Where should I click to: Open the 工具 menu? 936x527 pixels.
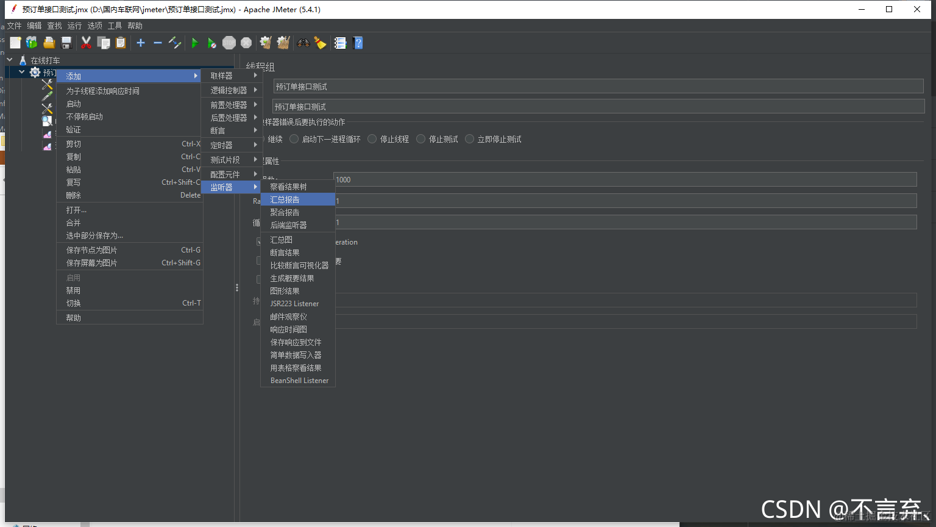click(x=115, y=26)
